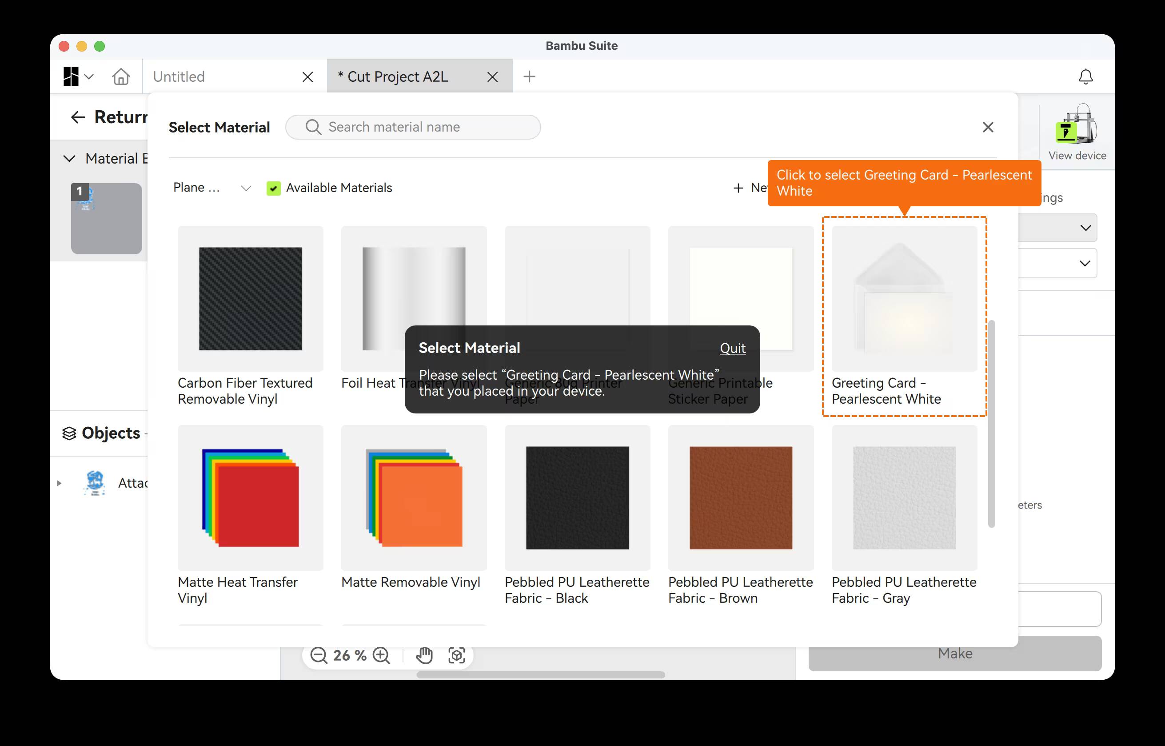Click the fit-to-view focus icon
The image size is (1165, 746).
[x=456, y=655]
